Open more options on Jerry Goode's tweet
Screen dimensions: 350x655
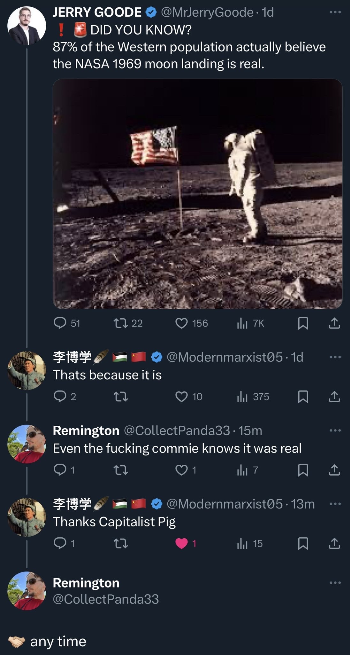tap(335, 12)
